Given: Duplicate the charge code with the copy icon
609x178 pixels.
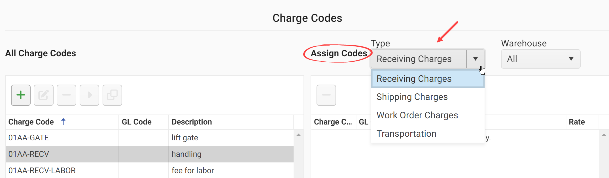Looking at the screenshot, I should click(x=112, y=95).
